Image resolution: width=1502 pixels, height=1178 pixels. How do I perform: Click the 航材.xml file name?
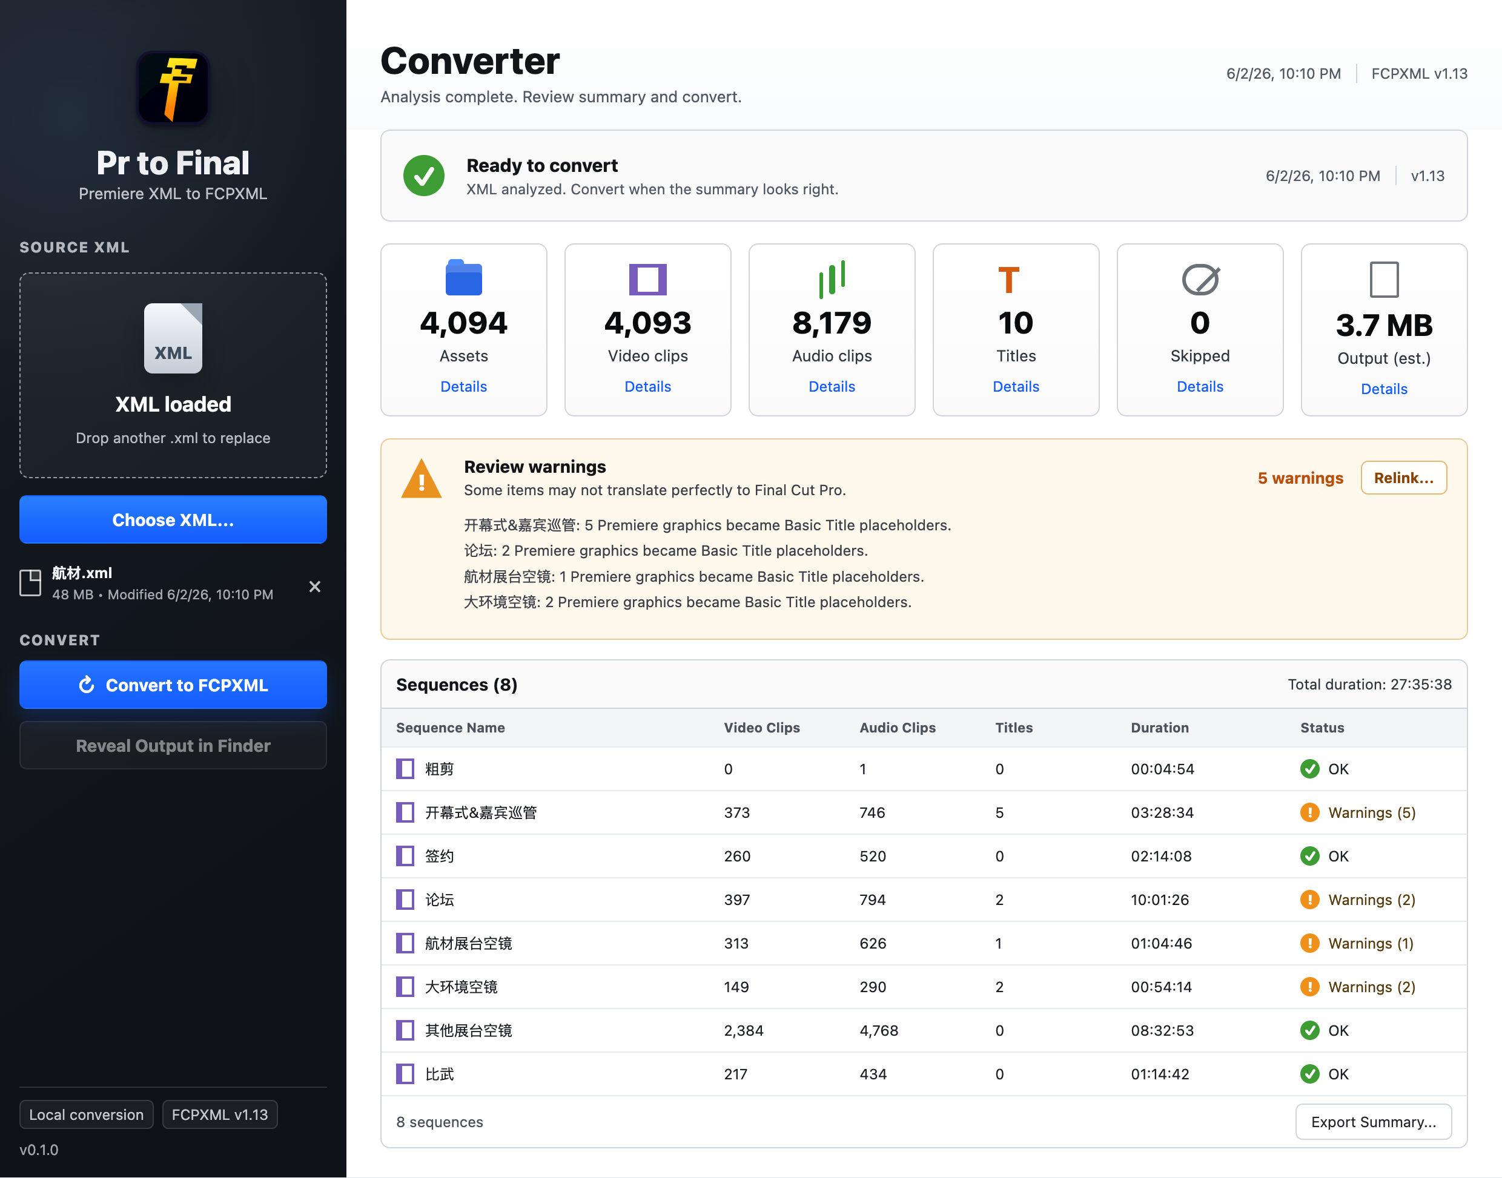click(82, 573)
